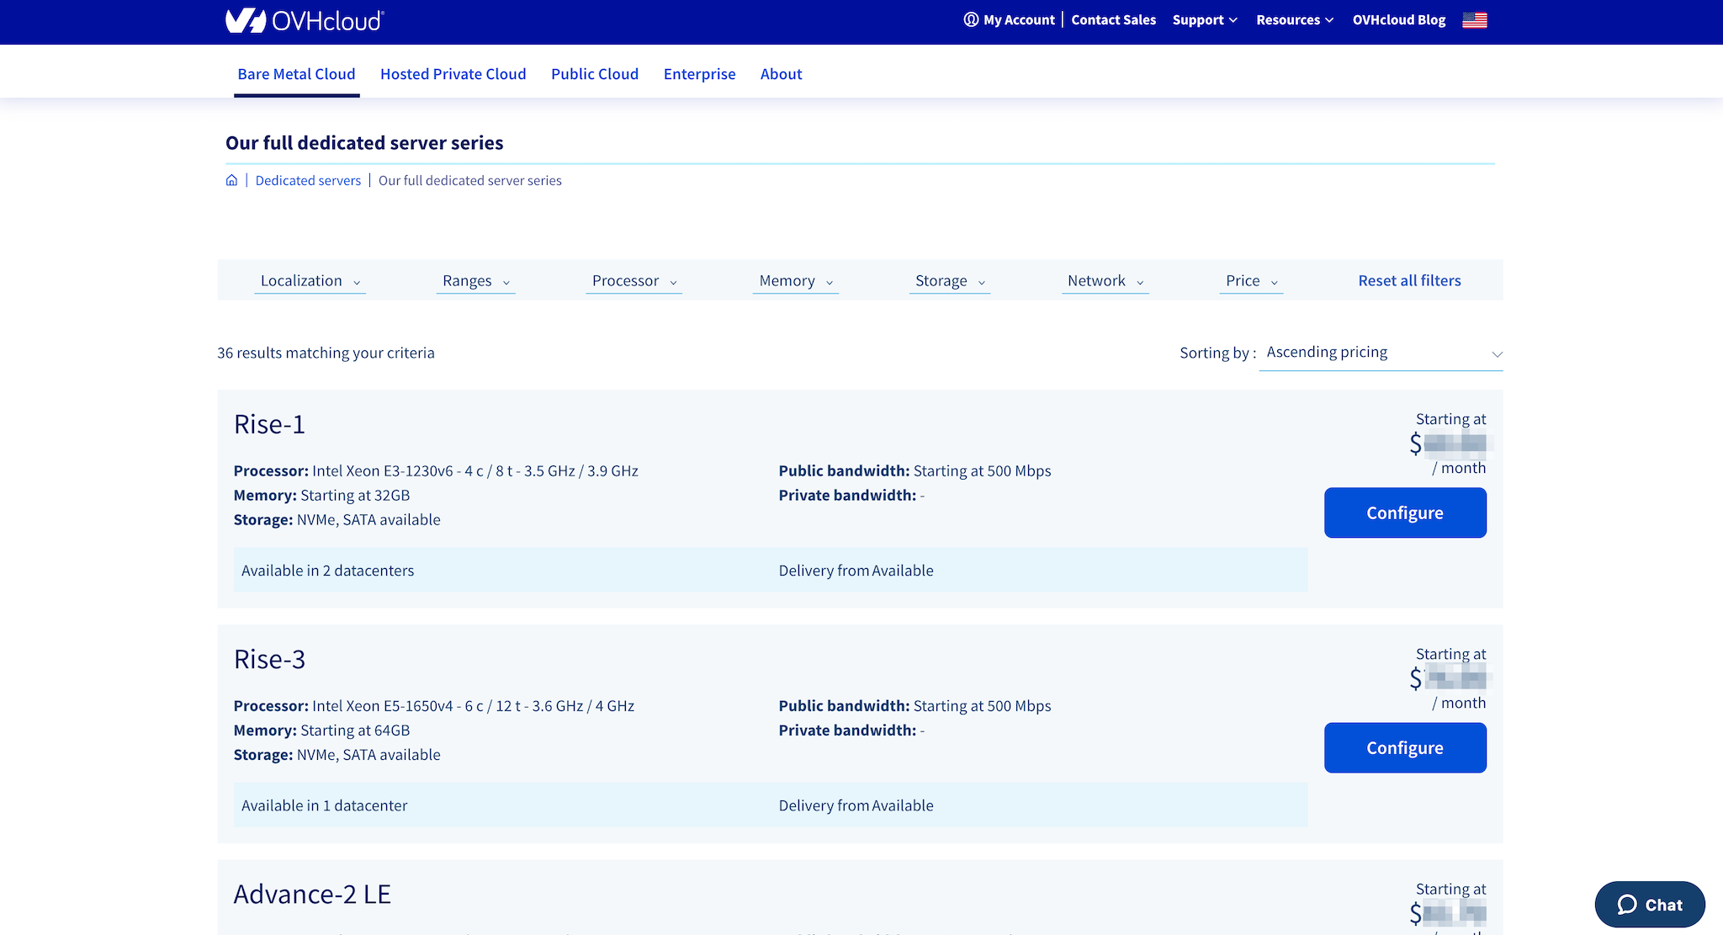Configure the Rise-1 server
The width and height of the screenshot is (1723, 935).
[1405, 513]
